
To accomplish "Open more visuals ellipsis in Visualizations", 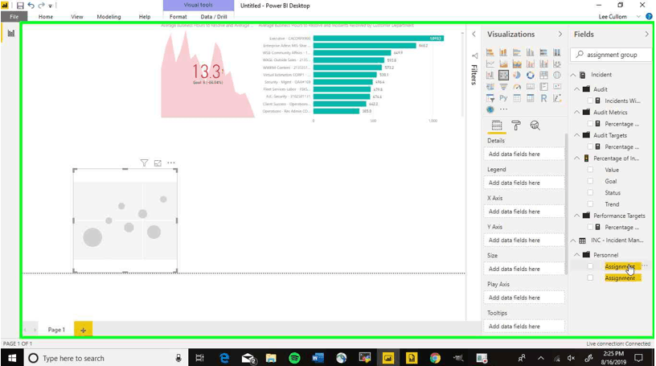I will click(x=503, y=109).
